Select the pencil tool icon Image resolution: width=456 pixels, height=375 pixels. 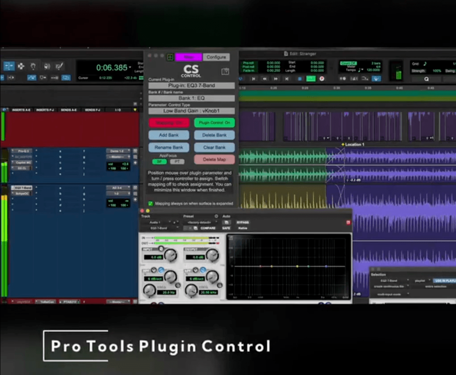click(x=59, y=66)
